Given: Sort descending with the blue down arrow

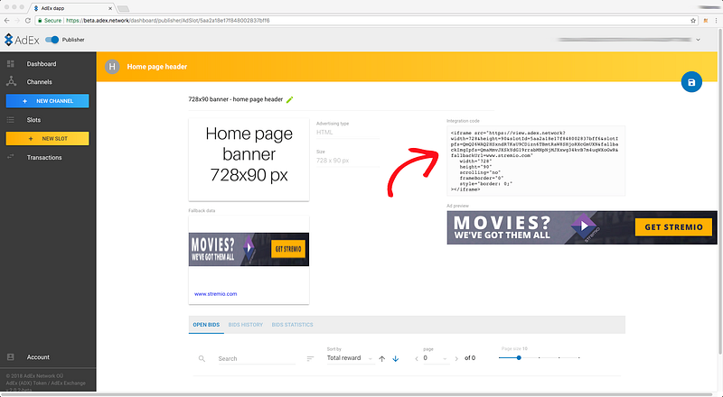Looking at the screenshot, I should tap(395, 359).
